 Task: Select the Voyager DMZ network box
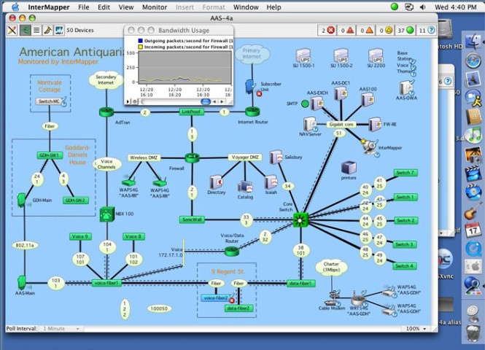[245, 157]
